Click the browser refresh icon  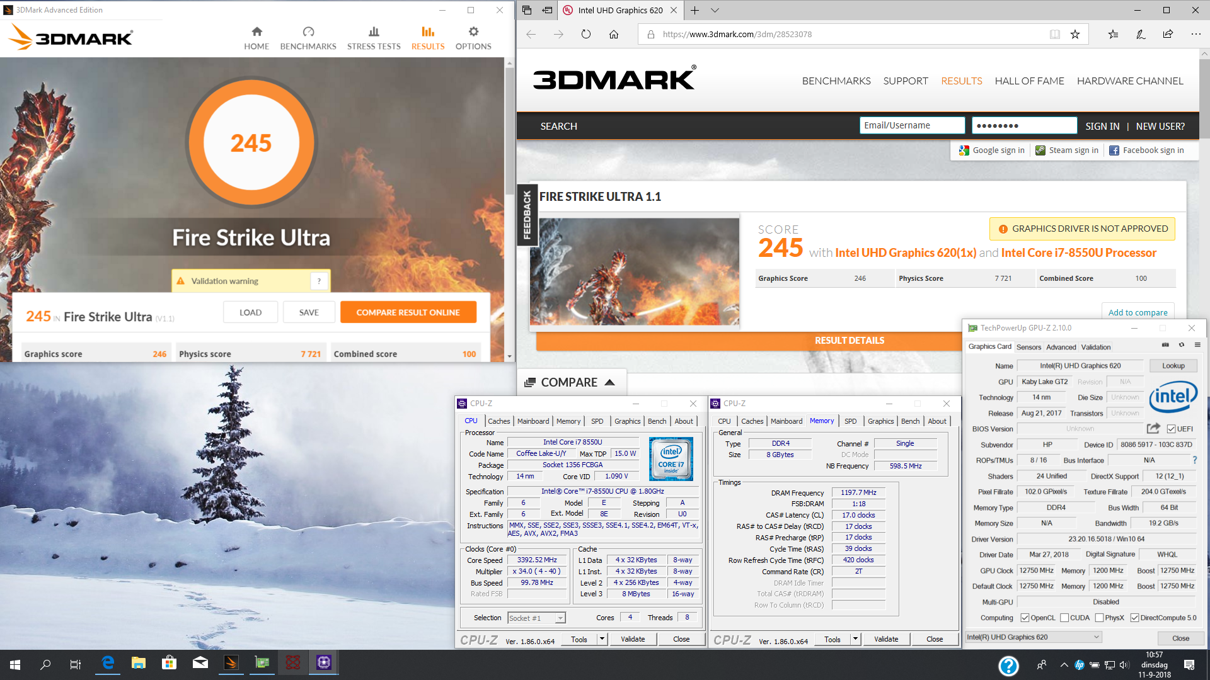click(586, 34)
